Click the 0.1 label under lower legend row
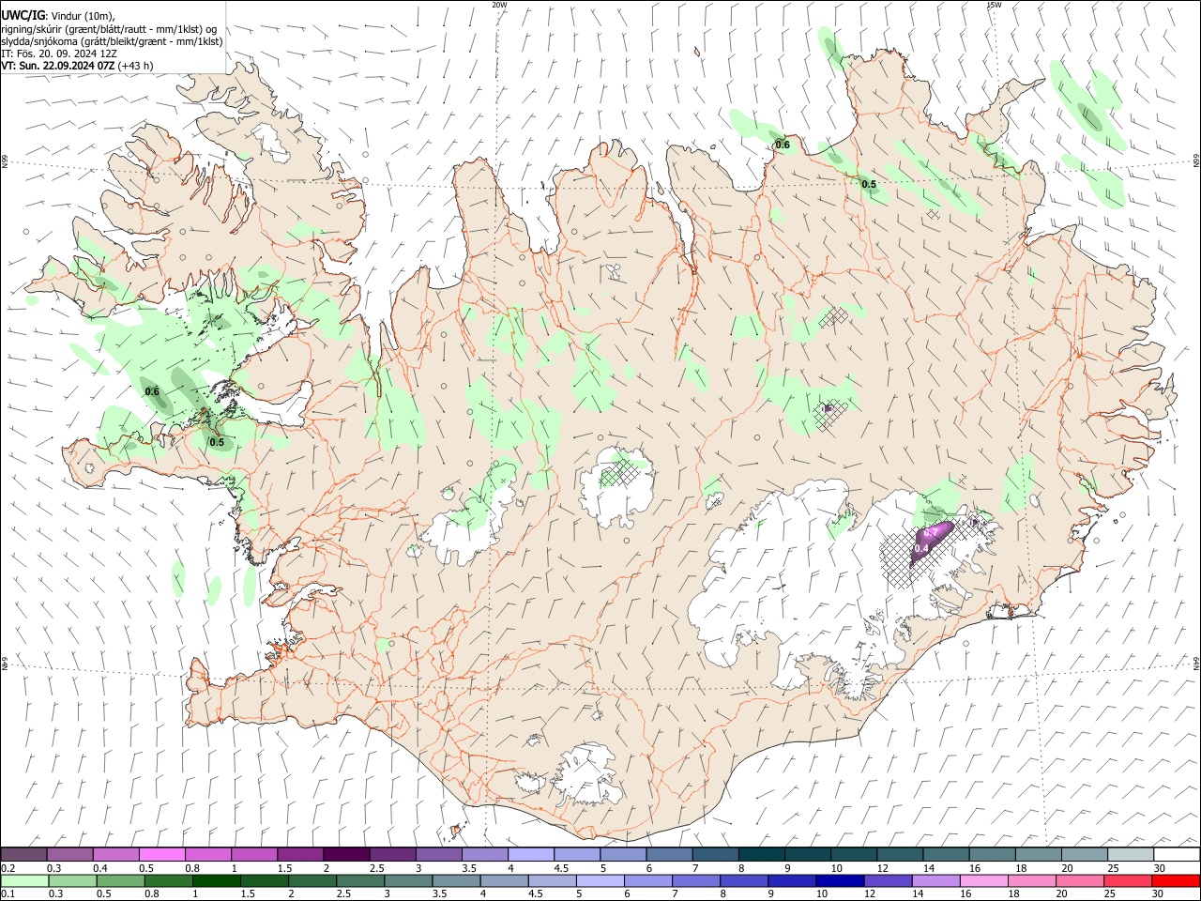 pyautogui.click(x=8, y=893)
